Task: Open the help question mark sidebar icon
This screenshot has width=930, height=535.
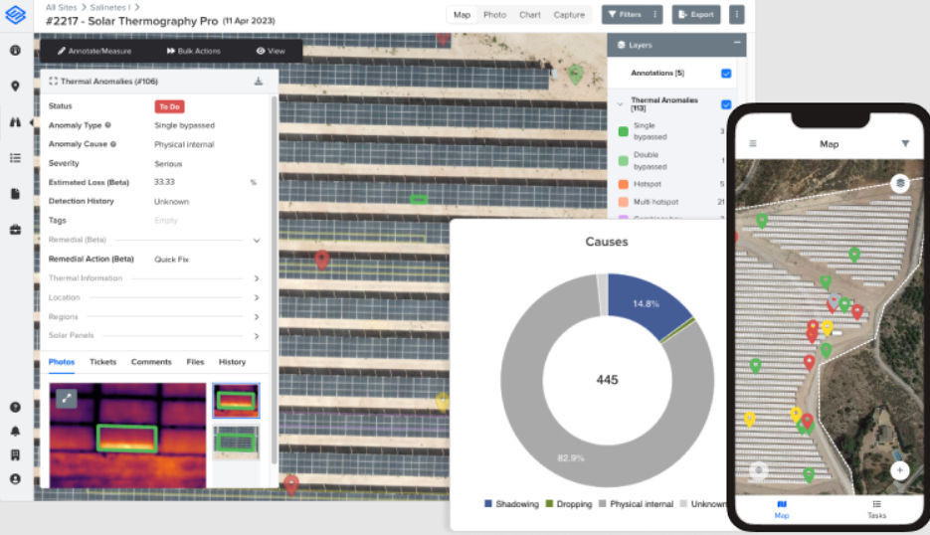Action: click(x=16, y=407)
